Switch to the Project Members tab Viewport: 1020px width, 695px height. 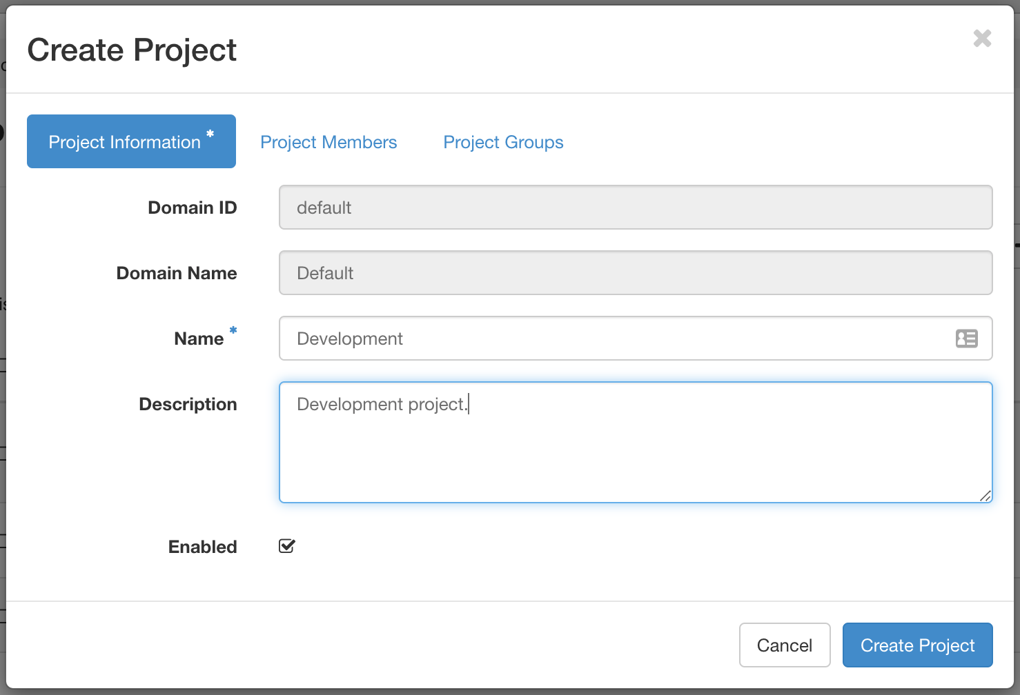329,142
